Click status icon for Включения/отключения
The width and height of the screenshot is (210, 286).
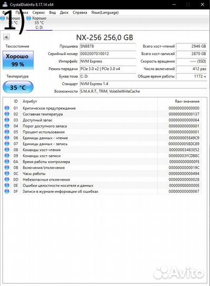[x=7, y=167]
